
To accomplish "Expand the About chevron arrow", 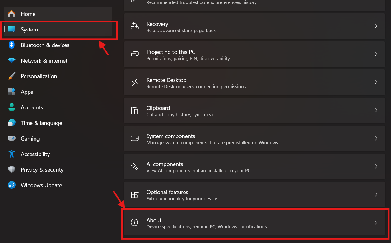I will (x=376, y=223).
